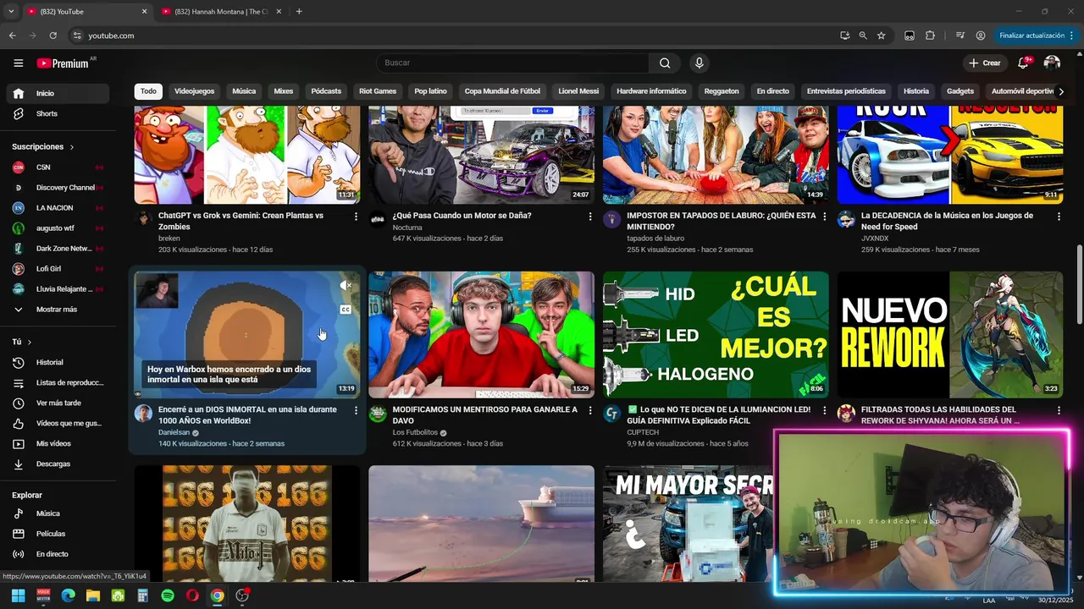Open Ver más tarde in the sidebar
This screenshot has height=609, width=1084.
click(58, 403)
